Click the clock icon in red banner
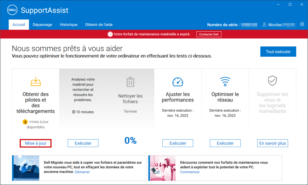 point(110,34)
